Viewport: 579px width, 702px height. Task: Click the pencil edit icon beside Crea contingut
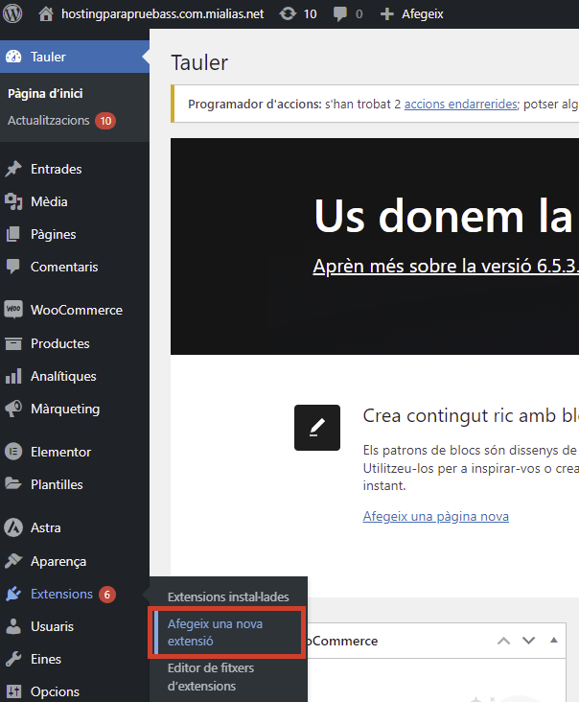click(x=317, y=428)
